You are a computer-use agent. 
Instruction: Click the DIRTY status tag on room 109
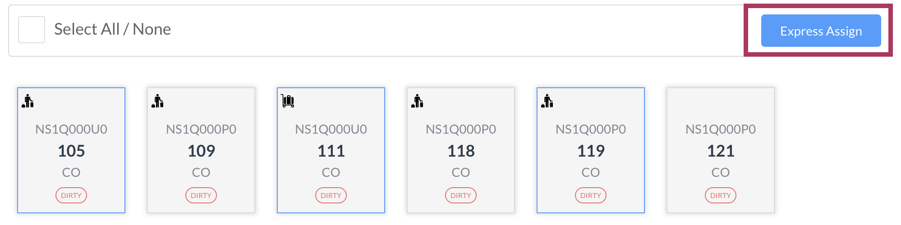tap(201, 195)
